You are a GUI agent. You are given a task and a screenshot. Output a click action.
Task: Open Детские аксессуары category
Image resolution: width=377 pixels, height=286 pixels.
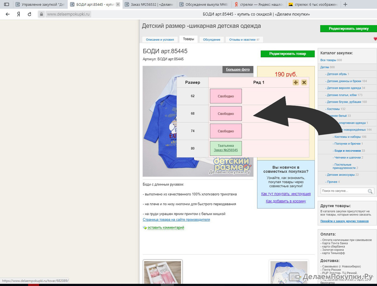click(341, 175)
